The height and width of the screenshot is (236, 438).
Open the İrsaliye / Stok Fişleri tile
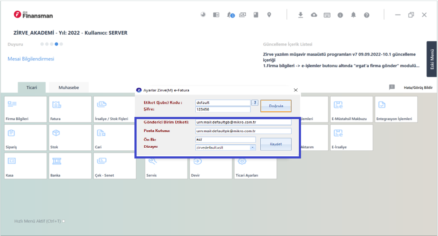(x=114, y=109)
